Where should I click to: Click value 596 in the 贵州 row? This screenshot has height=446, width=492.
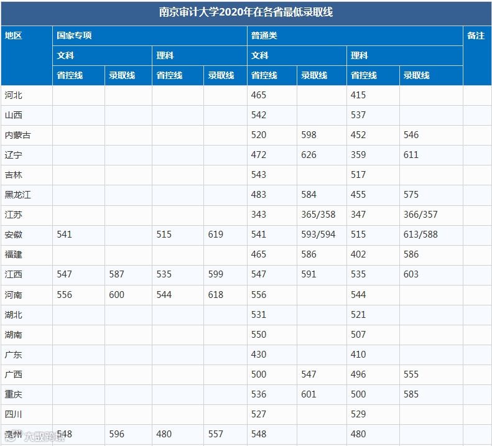(x=116, y=434)
